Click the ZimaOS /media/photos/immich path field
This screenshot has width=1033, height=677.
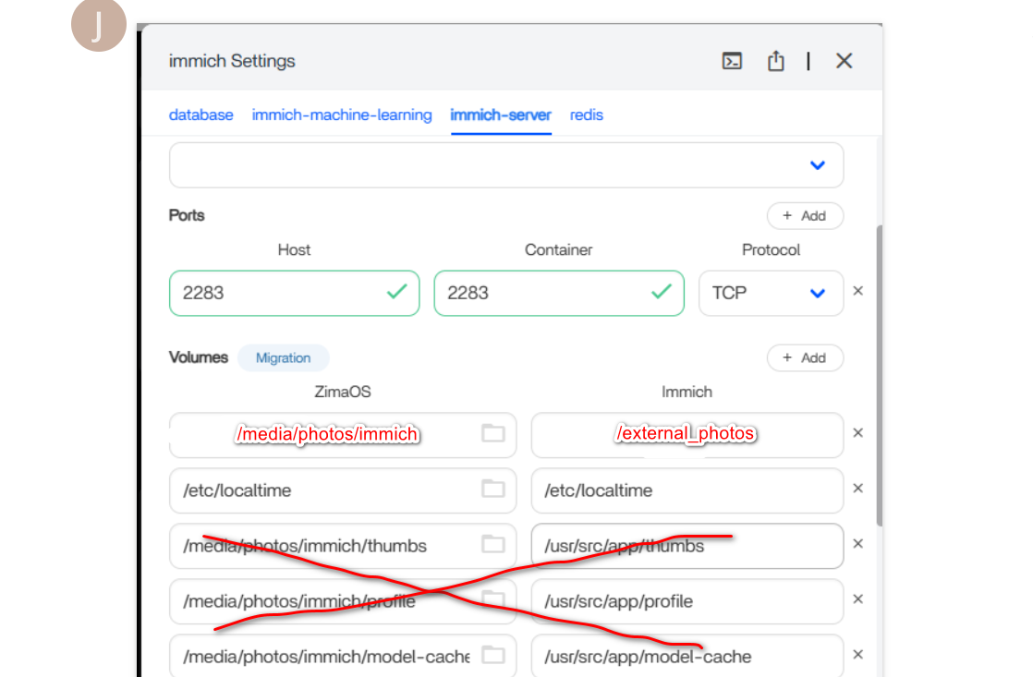tap(343, 435)
